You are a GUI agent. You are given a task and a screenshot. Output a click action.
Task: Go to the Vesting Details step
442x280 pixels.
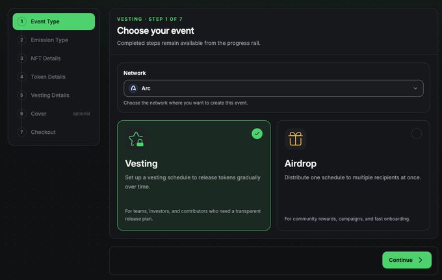(x=53, y=95)
